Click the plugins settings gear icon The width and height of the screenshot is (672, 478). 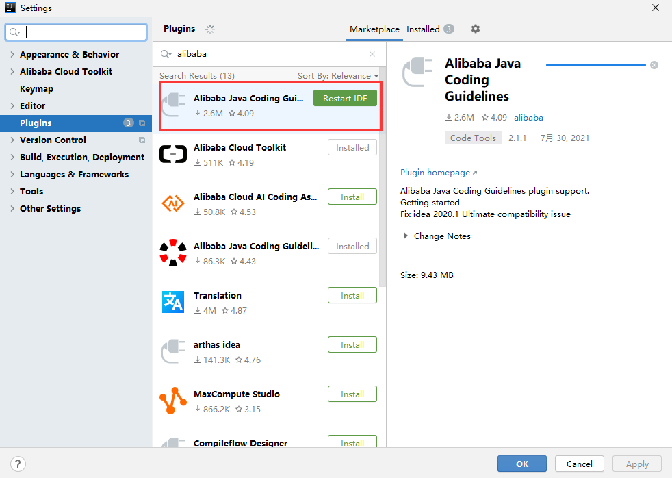476,29
